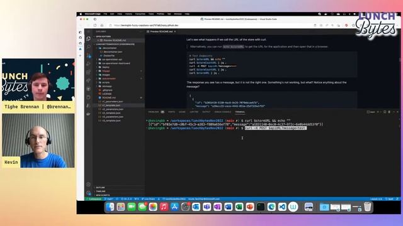Open the Explorer view in the activity bar

pos(88,39)
